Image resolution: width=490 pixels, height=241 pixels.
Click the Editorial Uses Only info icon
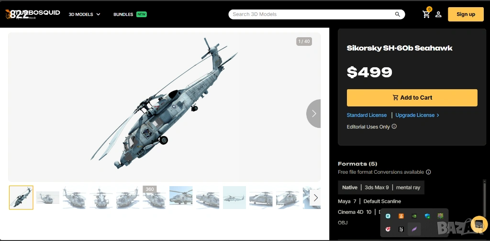click(x=394, y=126)
